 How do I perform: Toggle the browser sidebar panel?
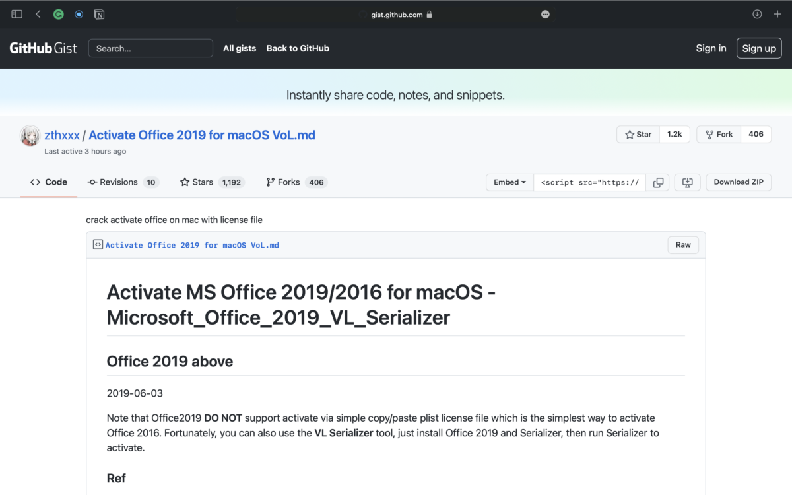coord(16,13)
